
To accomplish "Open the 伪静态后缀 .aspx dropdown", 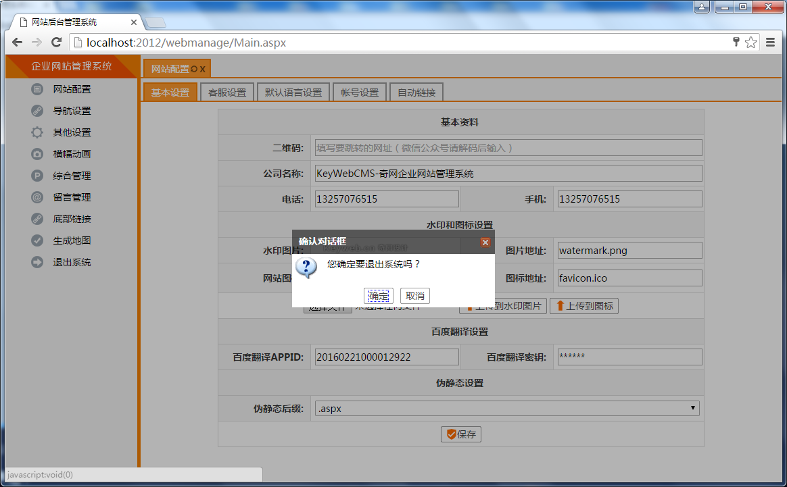I will tap(507, 408).
